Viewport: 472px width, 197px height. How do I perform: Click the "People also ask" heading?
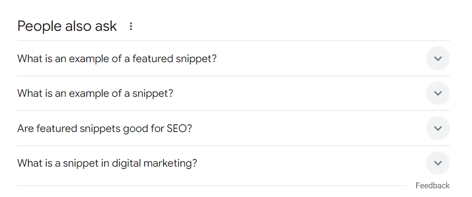(67, 26)
